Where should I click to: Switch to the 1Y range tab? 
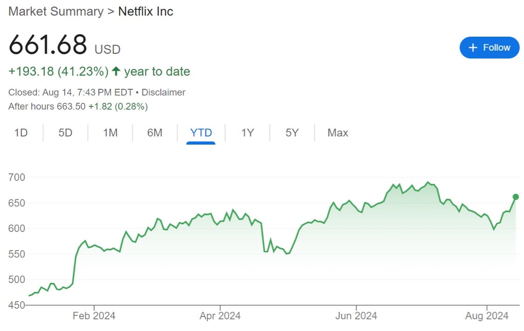coord(247,133)
